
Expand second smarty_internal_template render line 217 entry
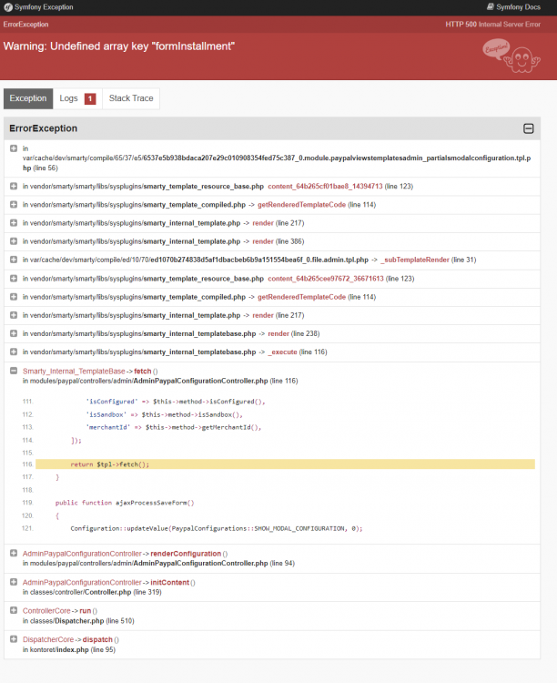14,315
